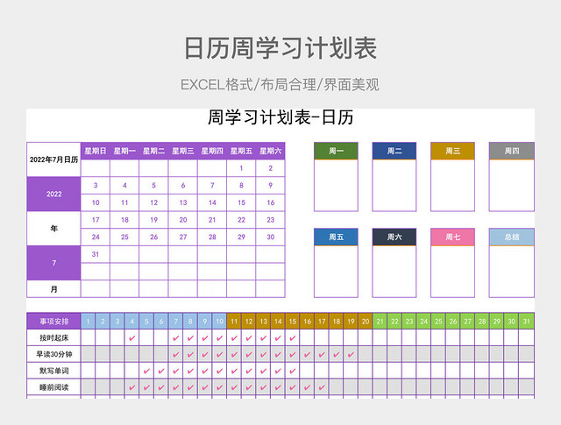Select day 20 in the 事项安排 header row

(366, 322)
